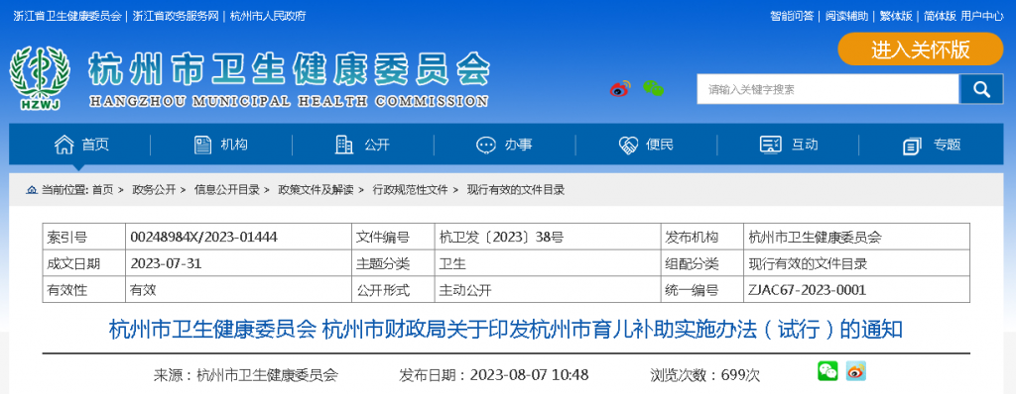Viewport: 1016px width, 394px height.
Task: Click the heart handshake icon of 便民
Action: (628, 145)
